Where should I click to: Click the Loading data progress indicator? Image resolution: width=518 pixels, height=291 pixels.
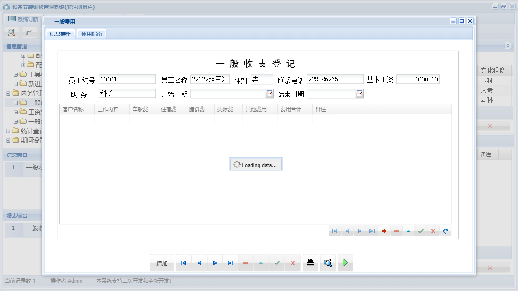point(256,164)
